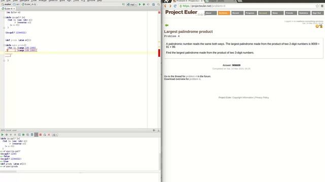Screen dimensions: 325x182
Task: Click the browser address bar URL
Action: 204,6
